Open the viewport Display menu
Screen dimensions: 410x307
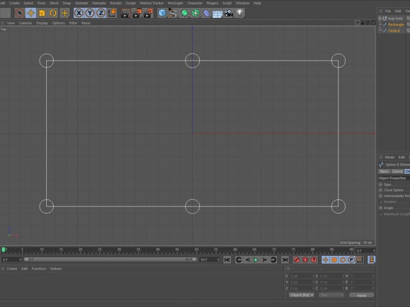click(x=42, y=23)
